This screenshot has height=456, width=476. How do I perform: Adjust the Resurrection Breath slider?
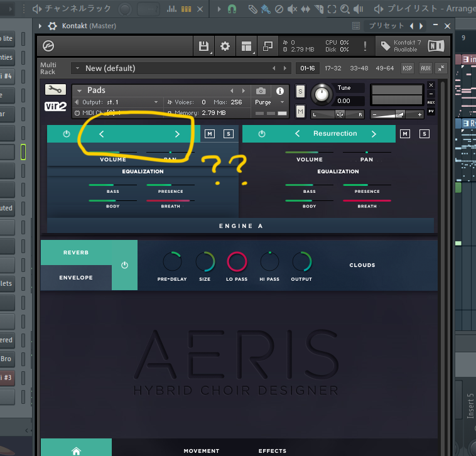click(367, 200)
